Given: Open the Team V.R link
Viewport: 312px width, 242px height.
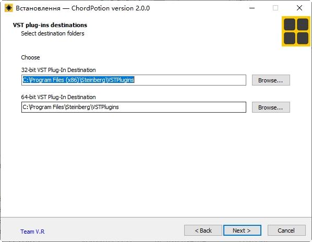Looking at the screenshot, I should [32, 232].
